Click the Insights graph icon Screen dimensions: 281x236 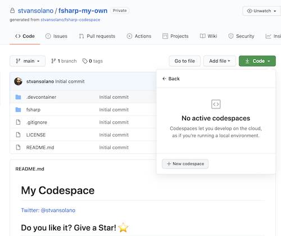click(268, 36)
